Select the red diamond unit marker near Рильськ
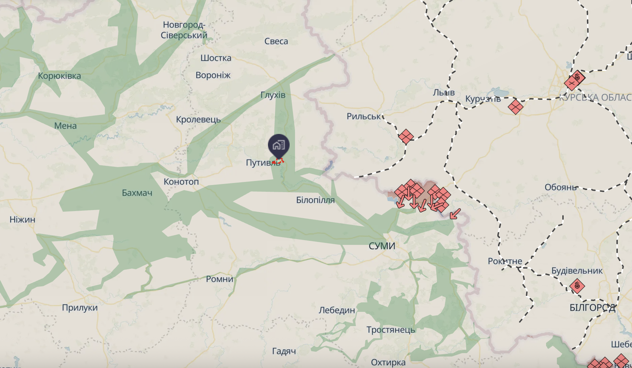The height and width of the screenshot is (368, 632). tap(406, 137)
